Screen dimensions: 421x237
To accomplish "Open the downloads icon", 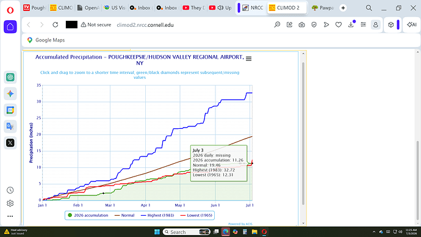I will pos(351,24).
